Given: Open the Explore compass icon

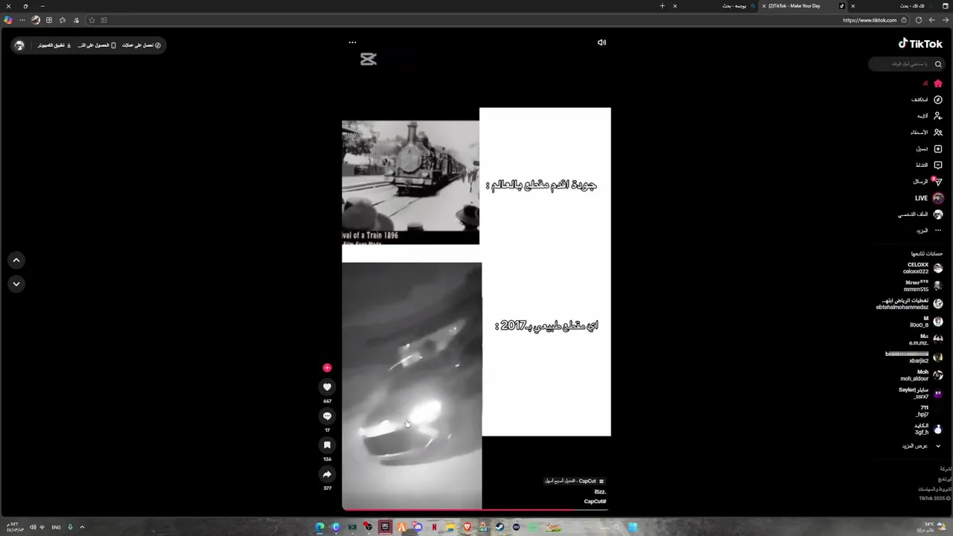Looking at the screenshot, I should pyautogui.click(x=938, y=100).
